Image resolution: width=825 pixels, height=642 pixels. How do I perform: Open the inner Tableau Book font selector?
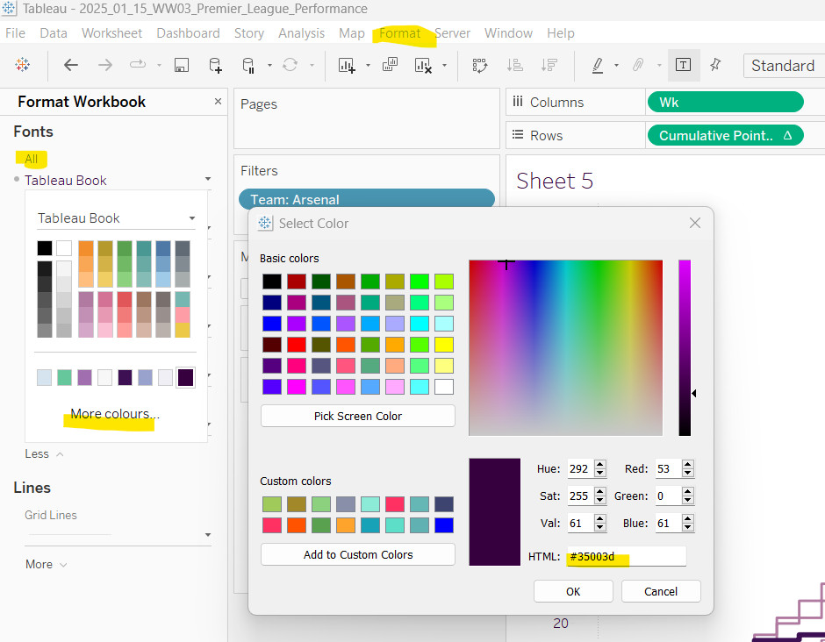(x=116, y=218)
